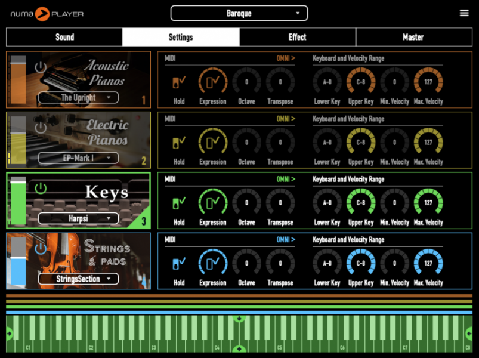
Task: Open the StringsSection sound dropdown
Action: point(78,279)
